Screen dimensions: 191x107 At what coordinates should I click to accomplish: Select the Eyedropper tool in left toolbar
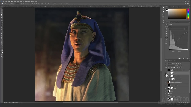[x=2, y=20]
